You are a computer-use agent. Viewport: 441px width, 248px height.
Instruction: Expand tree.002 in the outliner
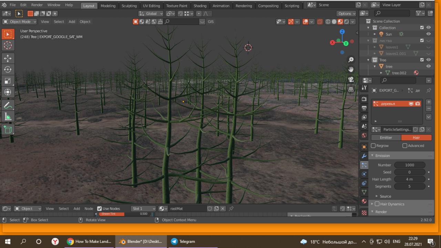coord(381,73)
